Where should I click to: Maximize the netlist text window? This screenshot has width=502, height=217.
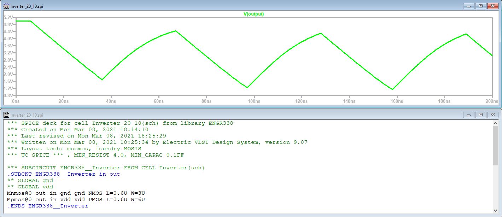pyautogui.click(x=480, y=115)
